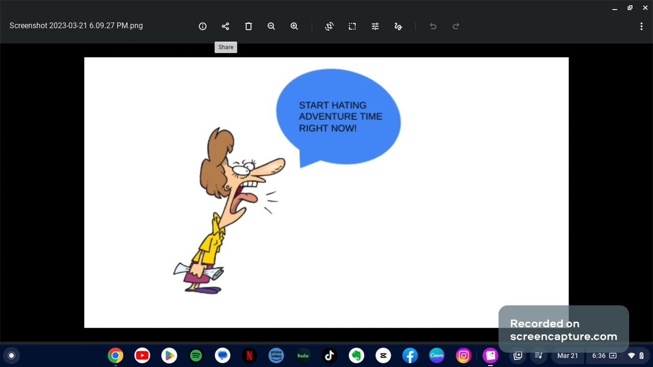Screen dimensions: 653x367
Task: Open the image info panel
Action: tap(203, 27)
